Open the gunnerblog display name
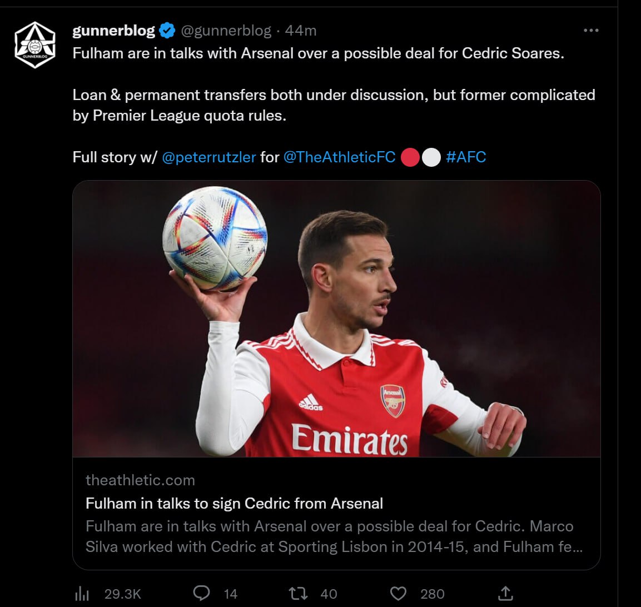The width and height of the screenshot is (641, 607). coord(114,31)
